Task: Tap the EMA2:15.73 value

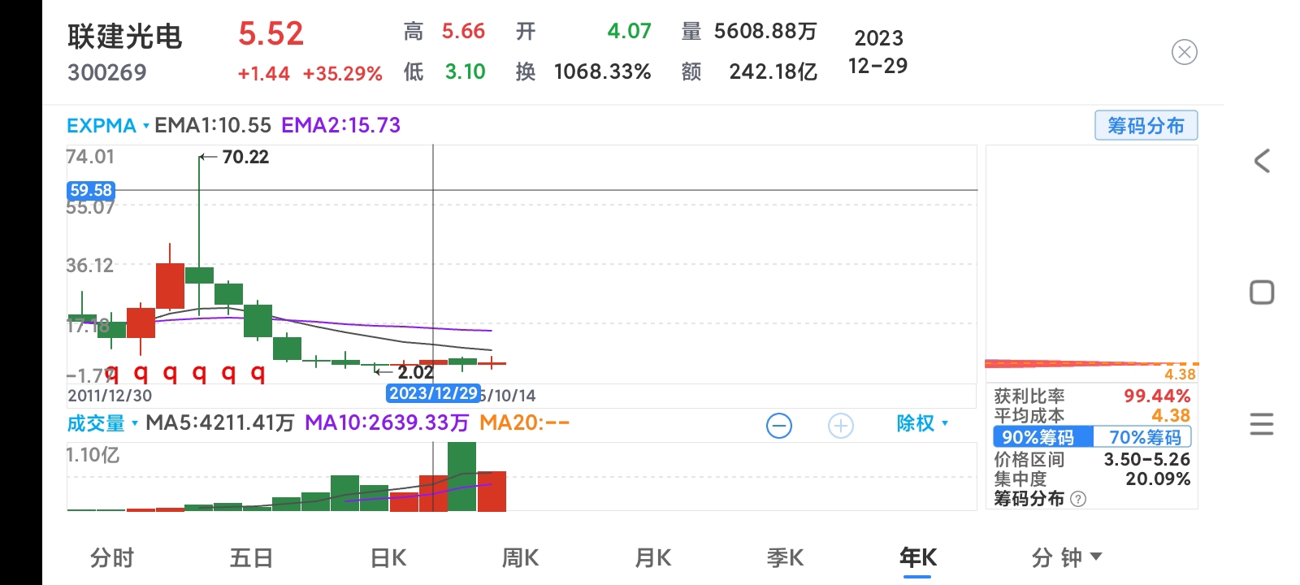Action: point(341,126)
